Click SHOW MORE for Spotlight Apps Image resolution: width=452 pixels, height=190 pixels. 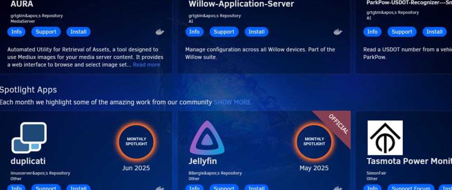coord(232,102)
